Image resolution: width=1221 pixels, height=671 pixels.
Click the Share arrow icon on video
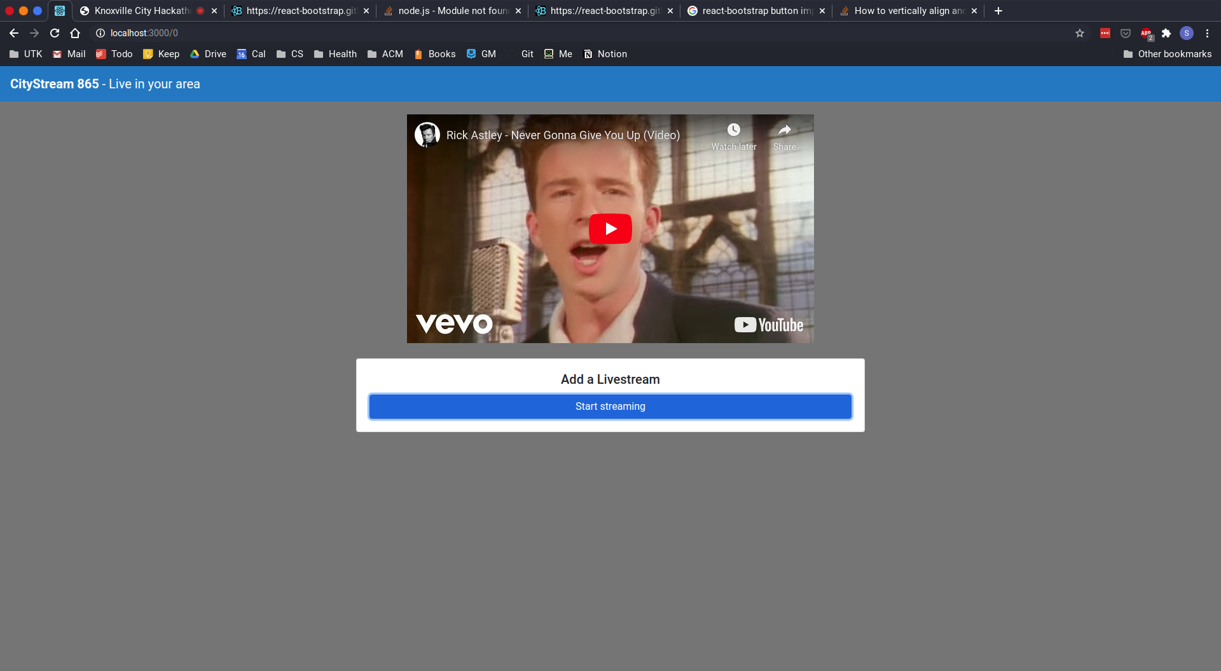point(785,130)
